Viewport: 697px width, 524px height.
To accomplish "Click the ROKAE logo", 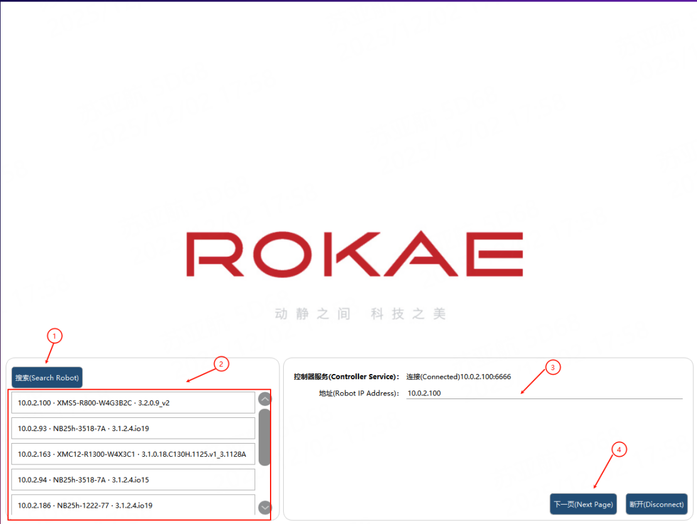I will [x=355, y=254].
